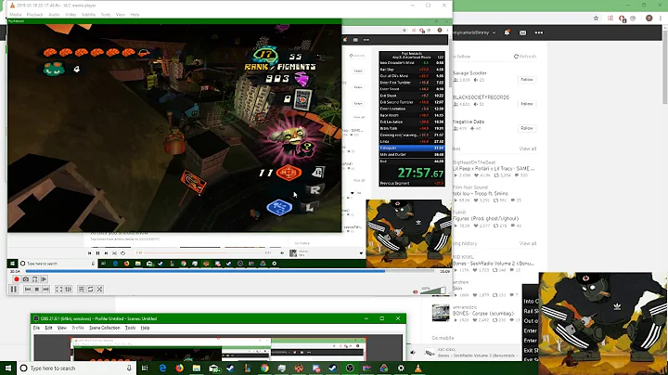Click VLC previous media button
The width and height of the screenshot is (668, 375).
pos(28,290)
